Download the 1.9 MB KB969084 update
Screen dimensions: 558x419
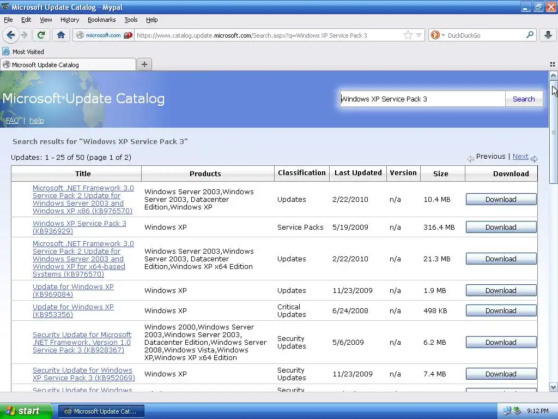pyautogui.click(x=501, y=290)
